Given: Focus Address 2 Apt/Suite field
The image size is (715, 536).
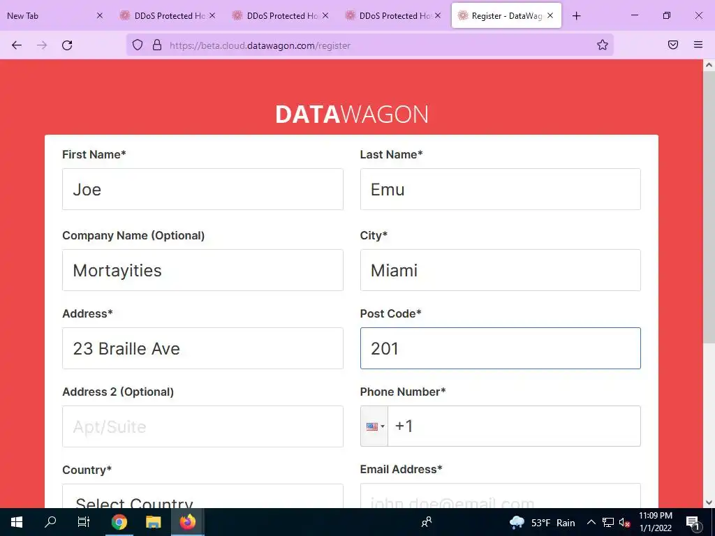Looking at the screenshot, I should [202, 426].
